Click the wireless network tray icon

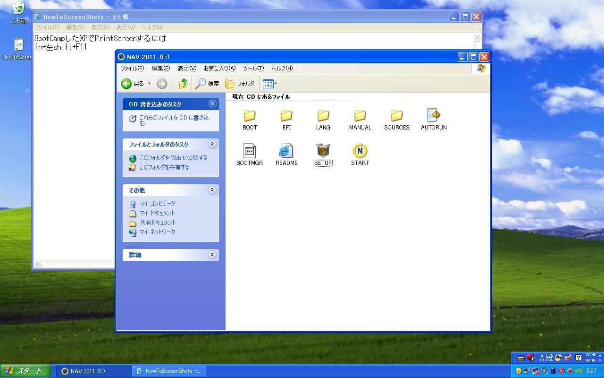tap(527, 371)
